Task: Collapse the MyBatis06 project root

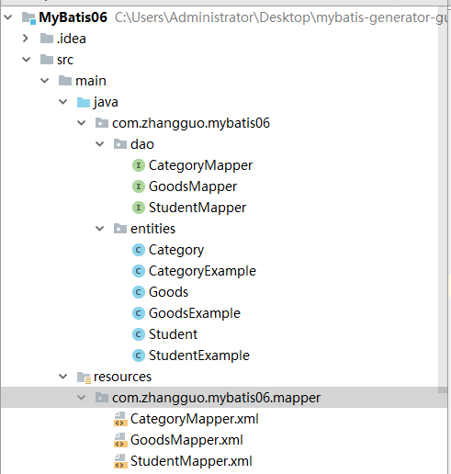Action: point(8,17)
